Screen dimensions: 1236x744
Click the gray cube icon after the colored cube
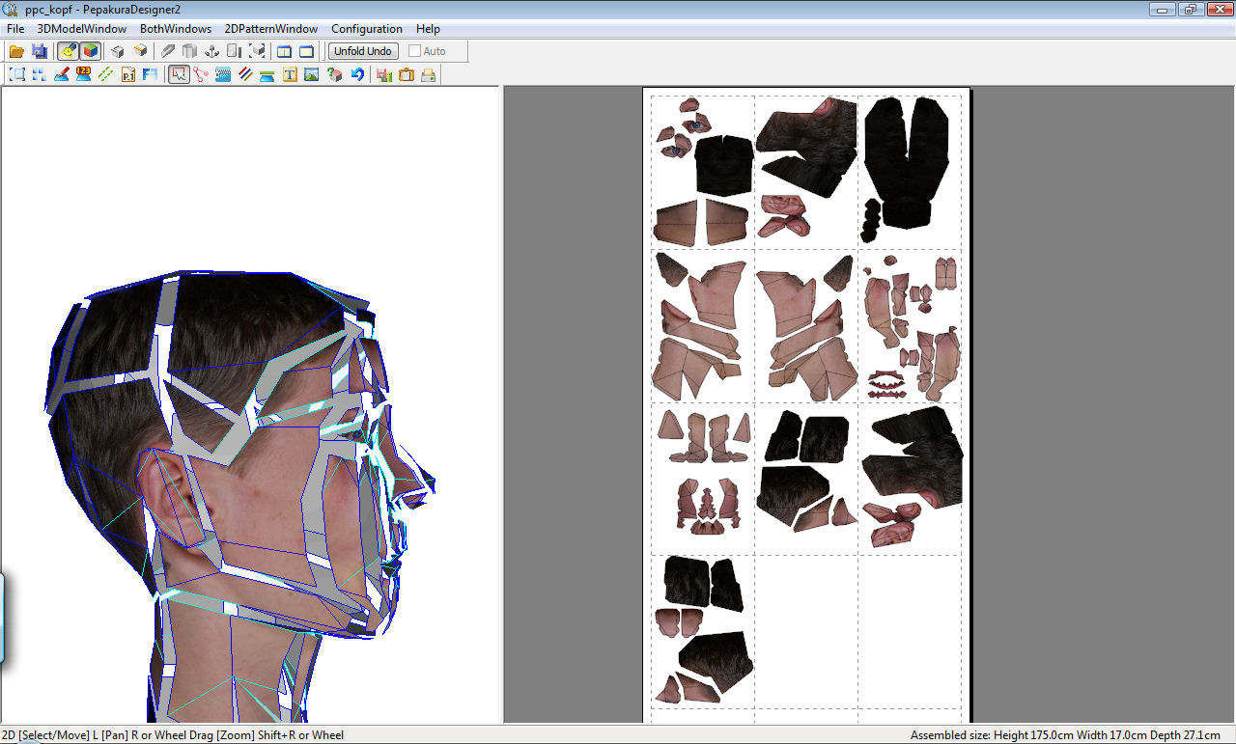click(x=117, y=51)
